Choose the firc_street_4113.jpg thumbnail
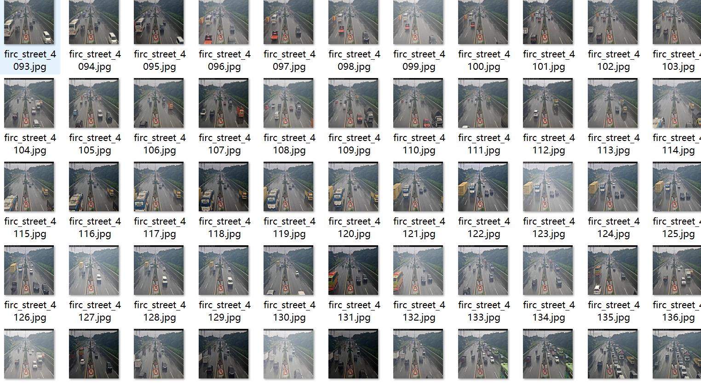This screenshot has width=701, height=384. pos(613,103)
